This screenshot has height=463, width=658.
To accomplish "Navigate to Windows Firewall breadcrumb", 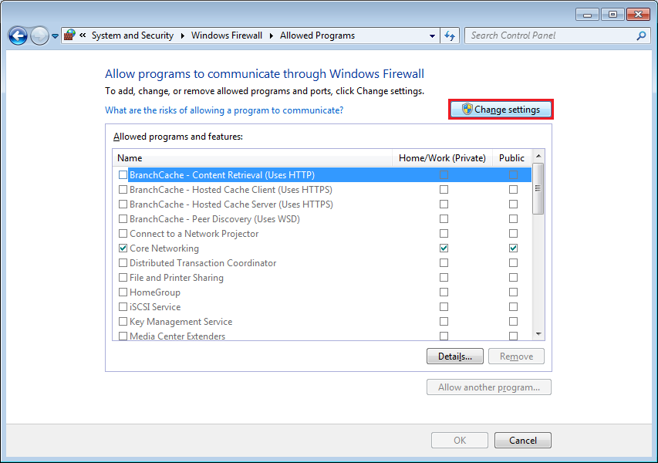I will click(x=227, y=35).
